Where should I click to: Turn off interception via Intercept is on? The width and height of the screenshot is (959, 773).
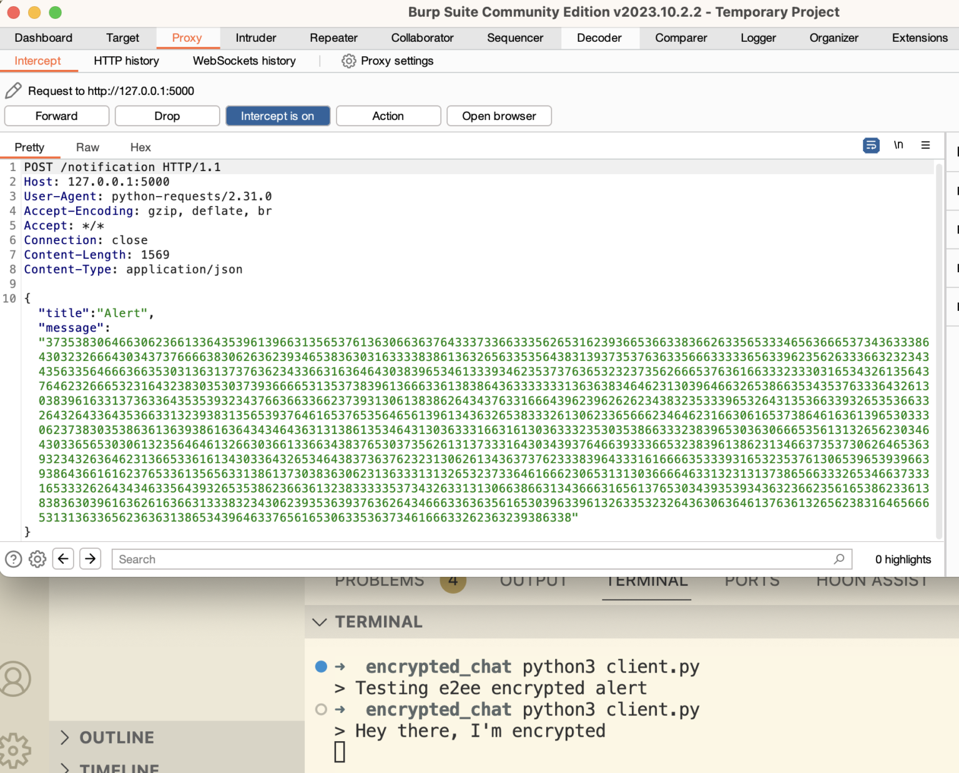(277, 116)
